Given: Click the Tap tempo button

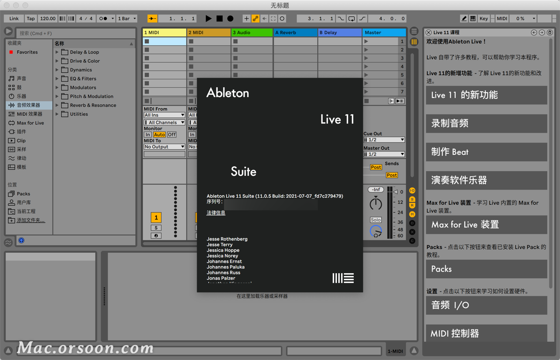Looking at the screenshot, I should click(31, 19).
